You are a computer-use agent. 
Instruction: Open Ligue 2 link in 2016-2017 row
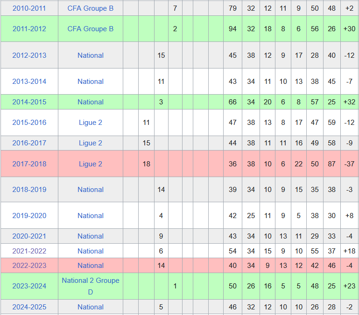pyautogui.click(x=91, y=143)
